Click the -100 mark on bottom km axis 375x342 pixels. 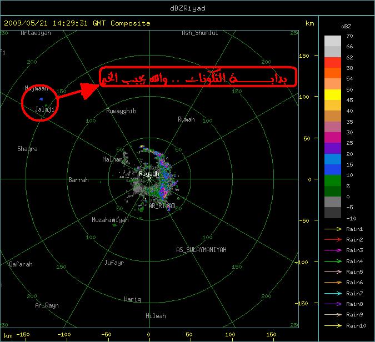(x=64, y=335)
